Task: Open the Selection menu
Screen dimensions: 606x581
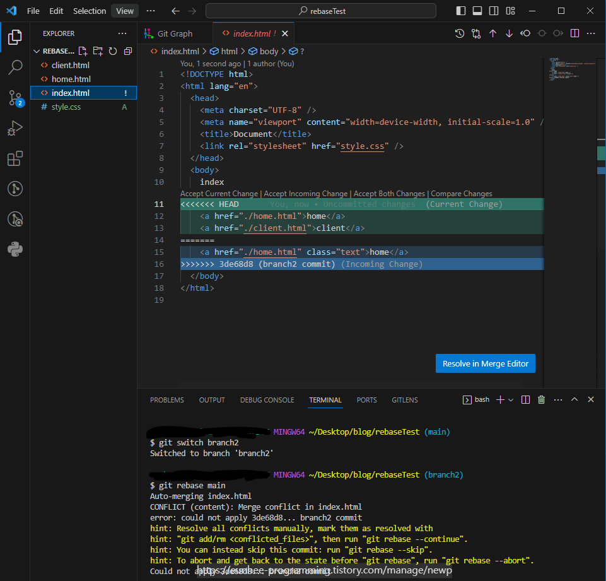Action: [90, 11]
